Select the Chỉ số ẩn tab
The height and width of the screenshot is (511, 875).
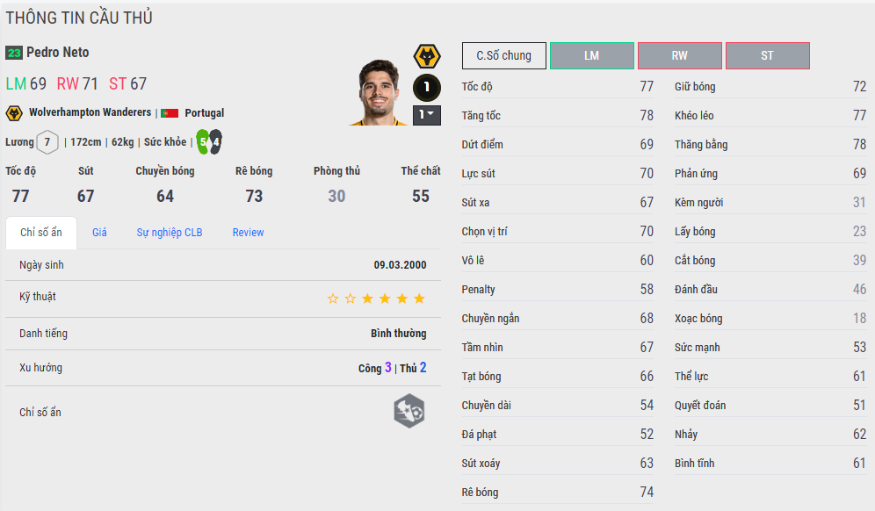coord(41,233)
